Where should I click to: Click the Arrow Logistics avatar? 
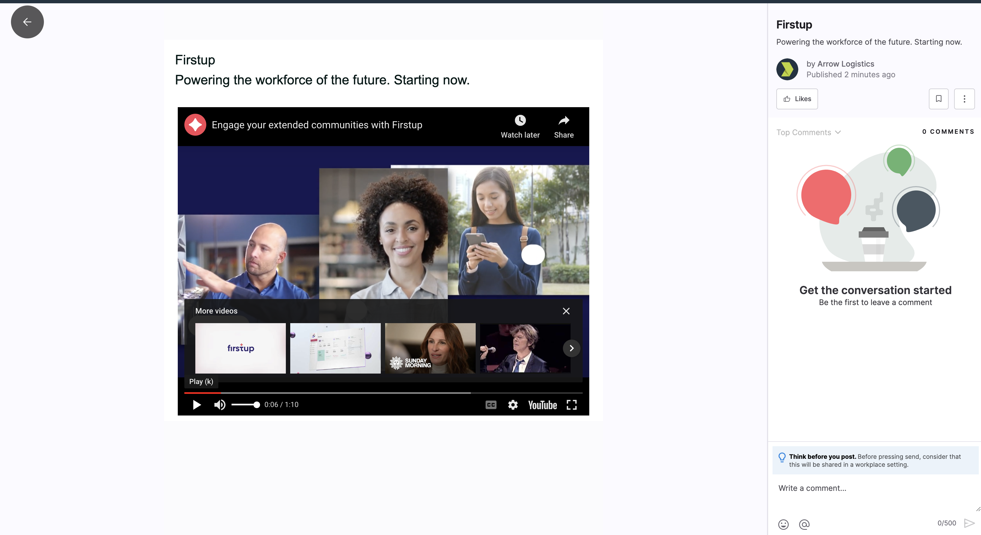787,69
